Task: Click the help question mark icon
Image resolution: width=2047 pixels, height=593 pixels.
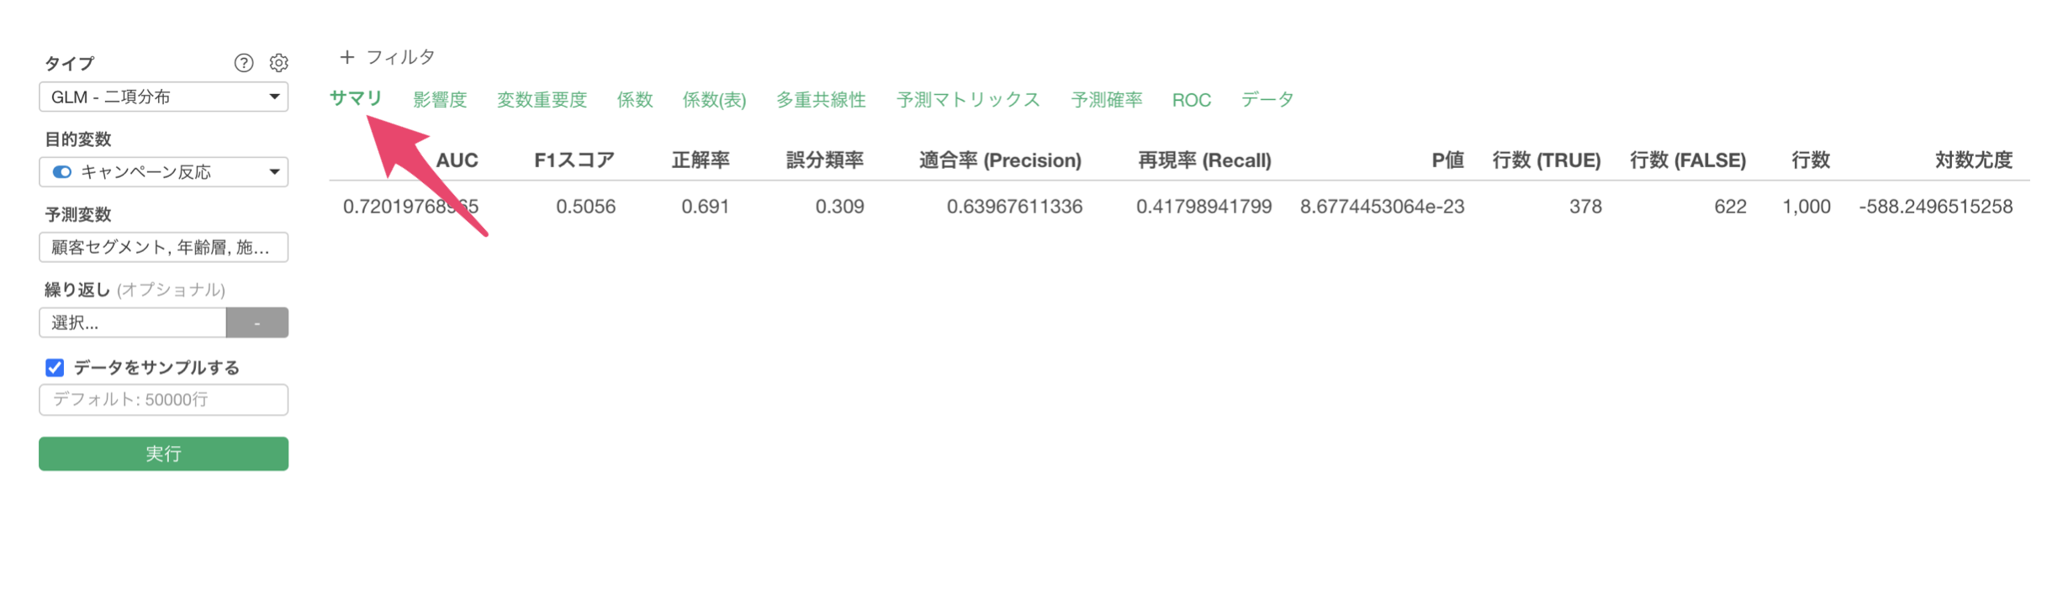Action: coord(243,63)
